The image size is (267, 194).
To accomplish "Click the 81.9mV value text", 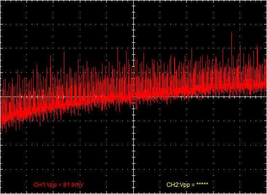I will point(74,185).
